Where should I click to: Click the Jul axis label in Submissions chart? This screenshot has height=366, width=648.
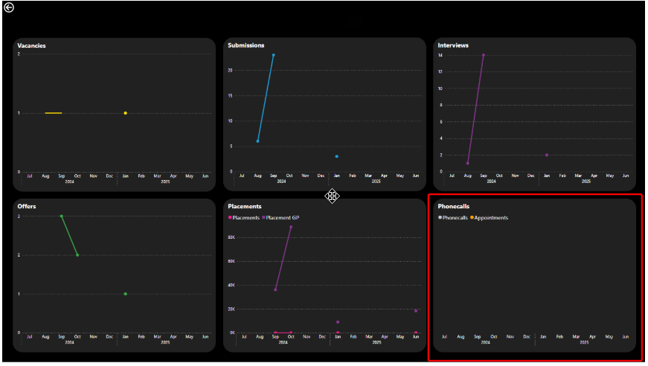pos(242,176)
